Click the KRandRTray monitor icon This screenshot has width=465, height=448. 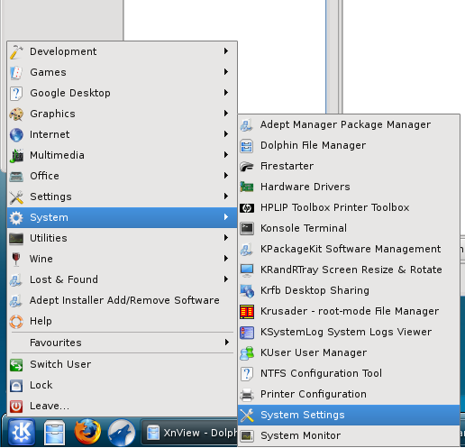click(247, 270)
